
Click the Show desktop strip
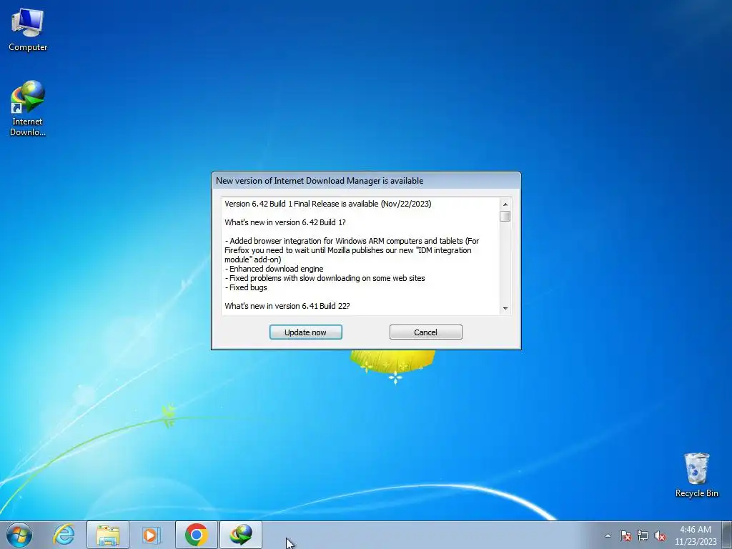pos(727,535)
